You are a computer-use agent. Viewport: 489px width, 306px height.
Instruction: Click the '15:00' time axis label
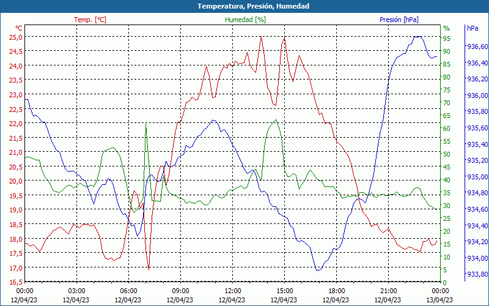click(284, 291)
